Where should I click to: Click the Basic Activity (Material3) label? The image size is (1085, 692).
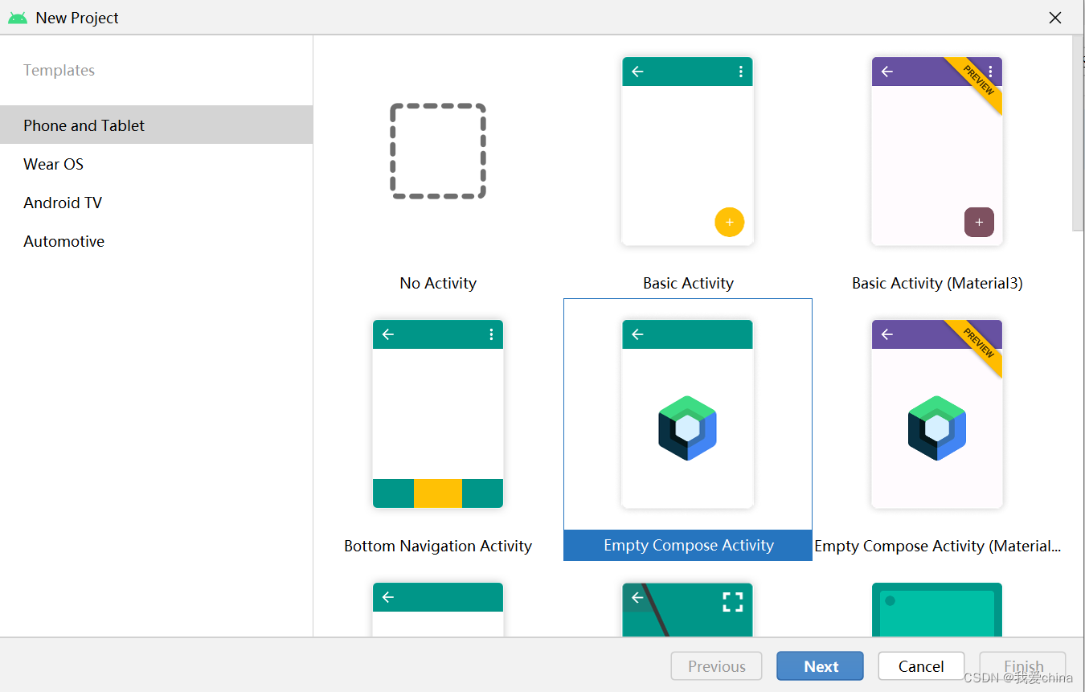(937, 283)
